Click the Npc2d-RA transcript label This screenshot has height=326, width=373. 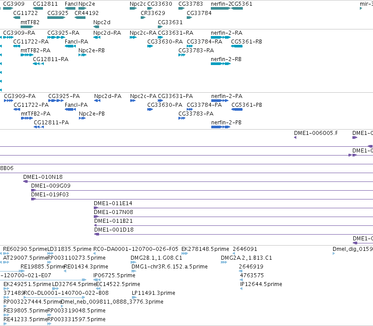107,33
